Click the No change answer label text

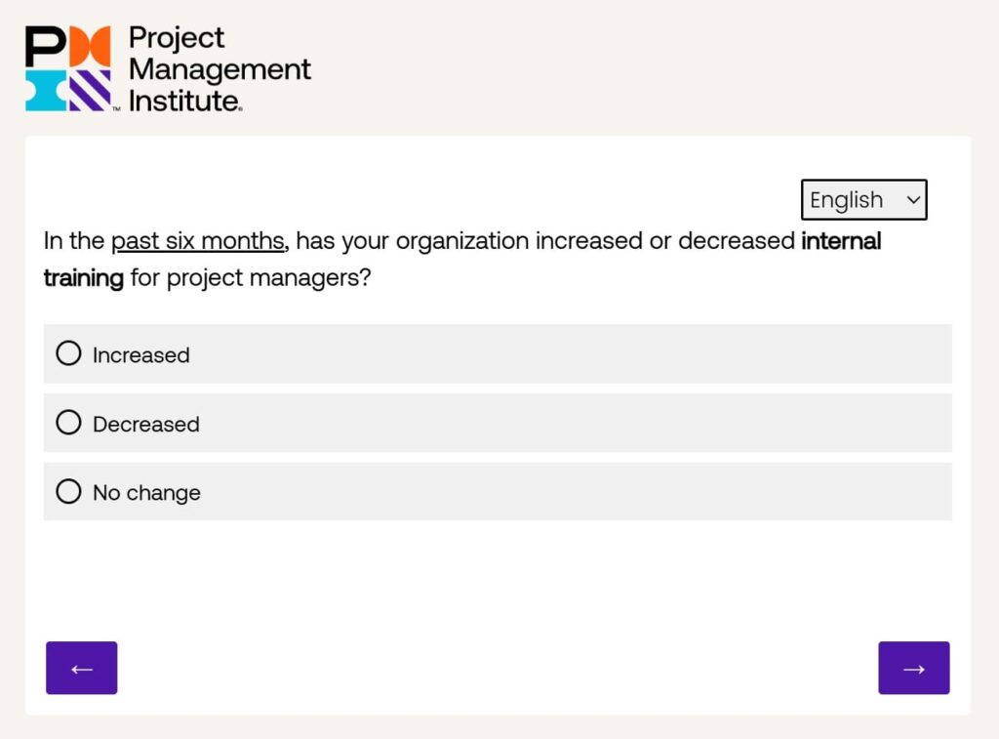146,493
